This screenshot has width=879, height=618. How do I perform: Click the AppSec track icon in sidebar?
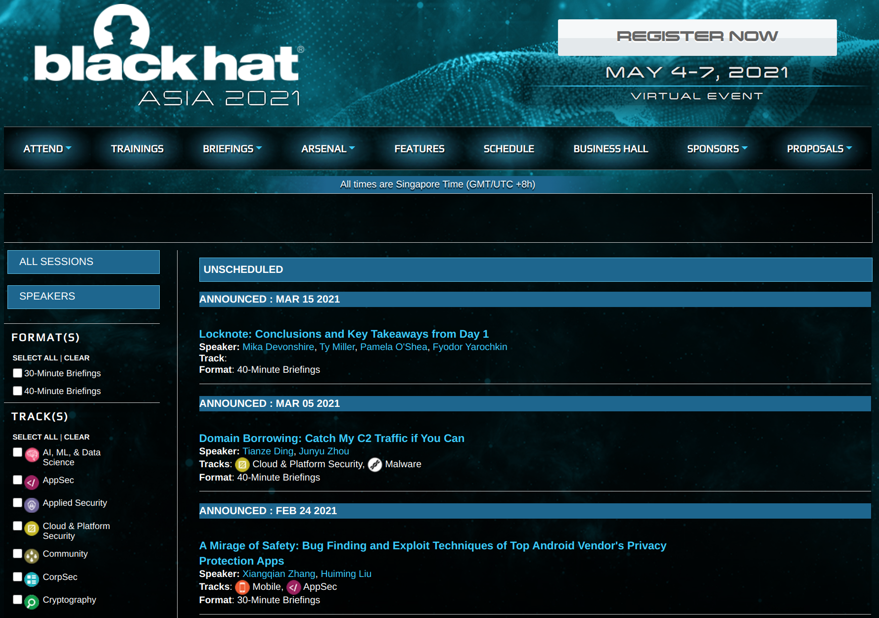point(32,483)
